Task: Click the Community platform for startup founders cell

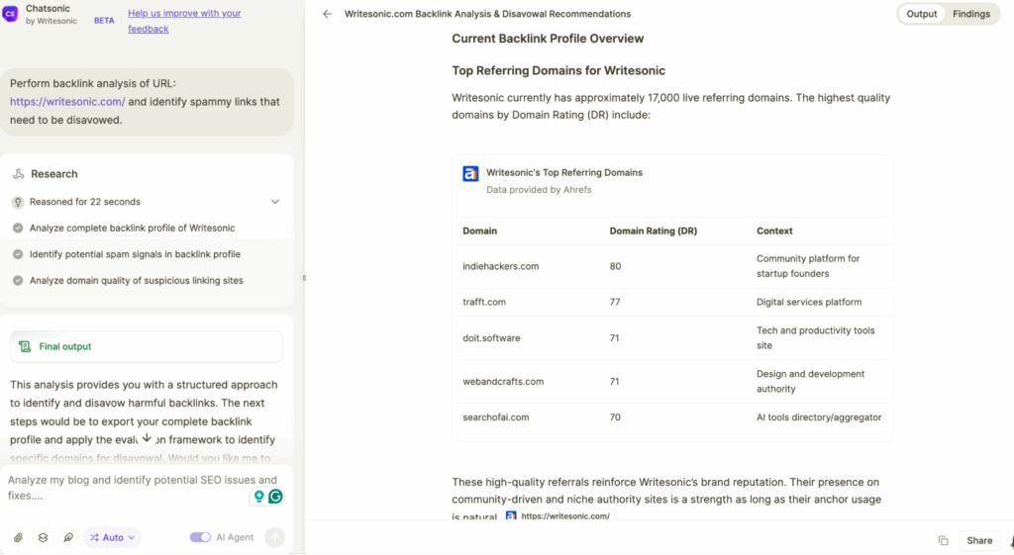Action: (x=808, y=266)
